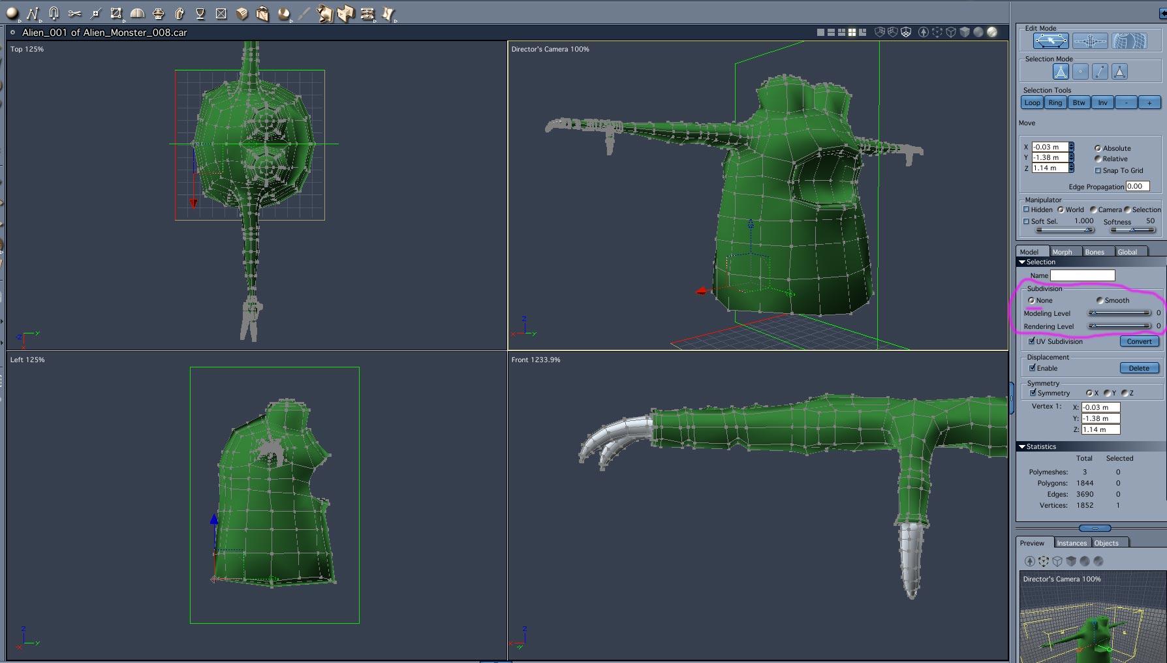1167x663 pixels.
Task: Uncheck the UV Subdivision checkbox
Action: pos(1031,341)
